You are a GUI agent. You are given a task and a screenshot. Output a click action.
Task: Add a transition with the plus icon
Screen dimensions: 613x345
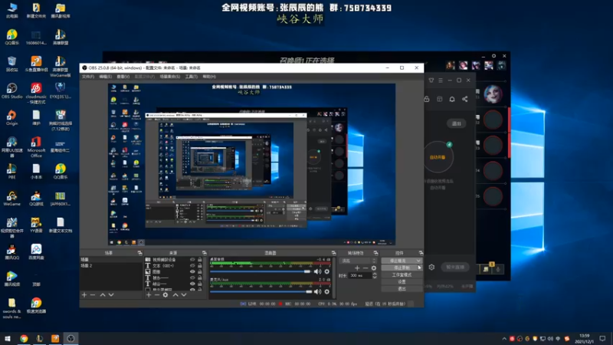pyautogui.click(x=357, y=268)
